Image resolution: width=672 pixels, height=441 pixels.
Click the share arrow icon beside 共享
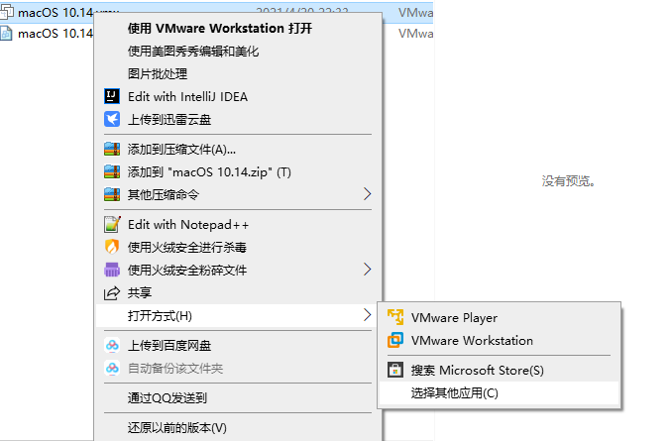coord(112,292)
